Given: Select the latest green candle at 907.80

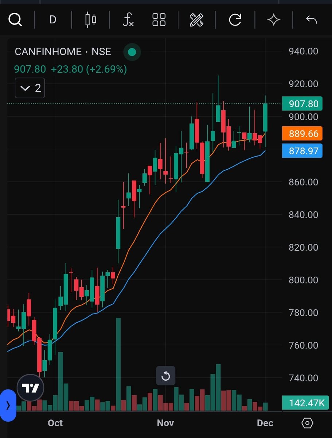Looking at the screenshot, I should tap(265, 118).
